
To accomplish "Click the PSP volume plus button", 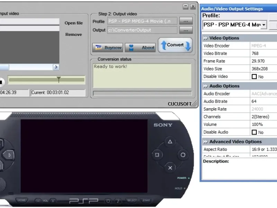I will pyautogui.click(x=53, y=201).
